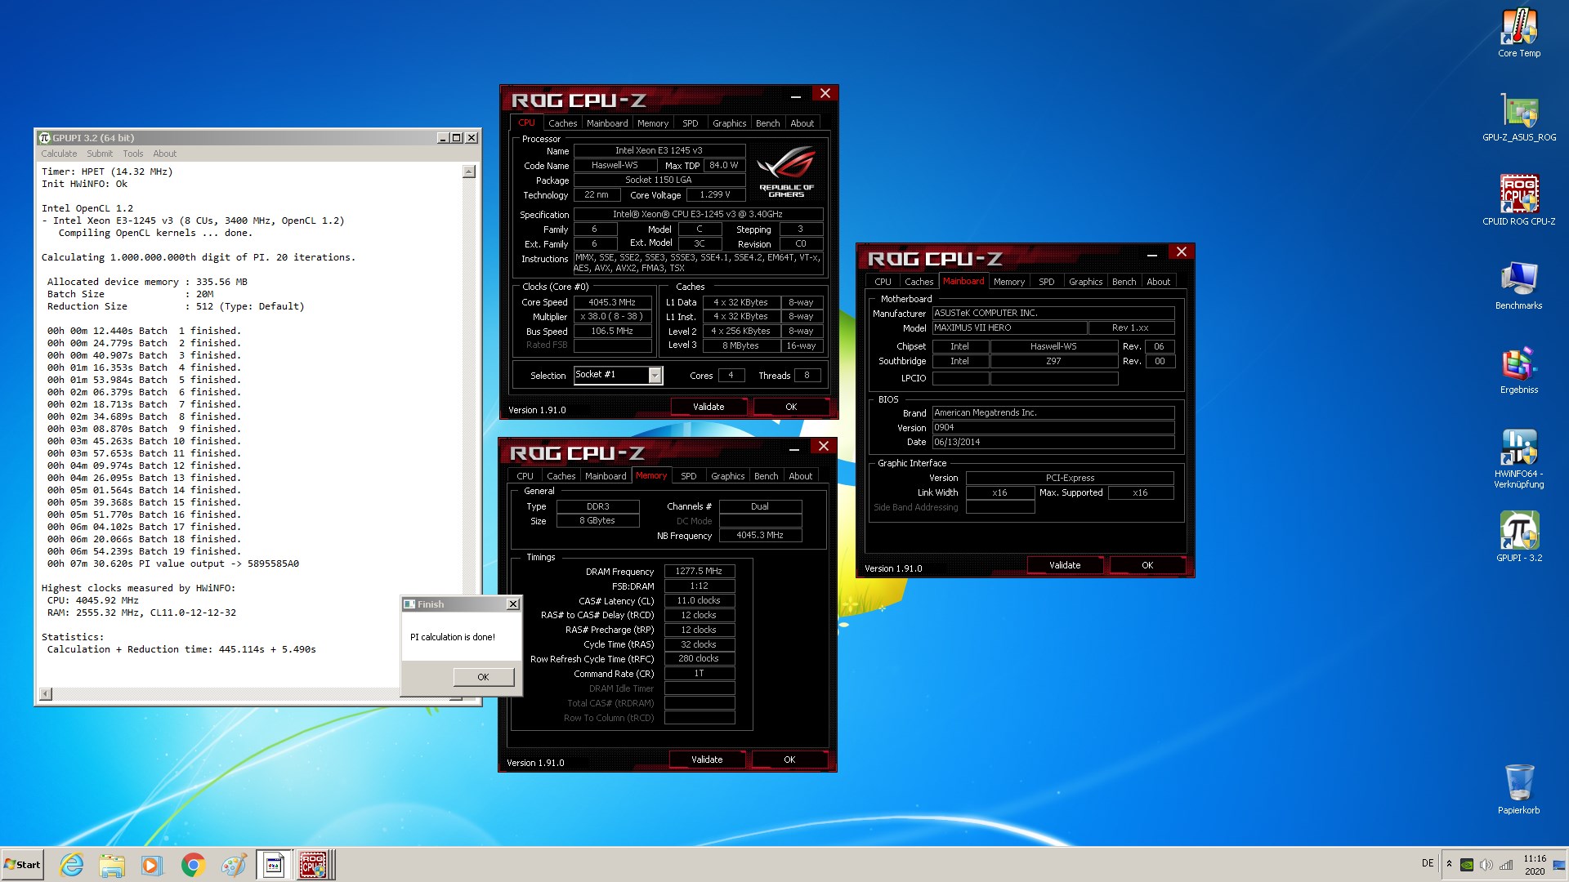Open Ergebniss desktop icon

coord(1519,369)
